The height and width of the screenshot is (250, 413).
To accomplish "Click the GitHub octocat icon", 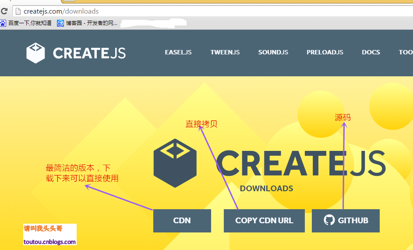I will point(329,220).
